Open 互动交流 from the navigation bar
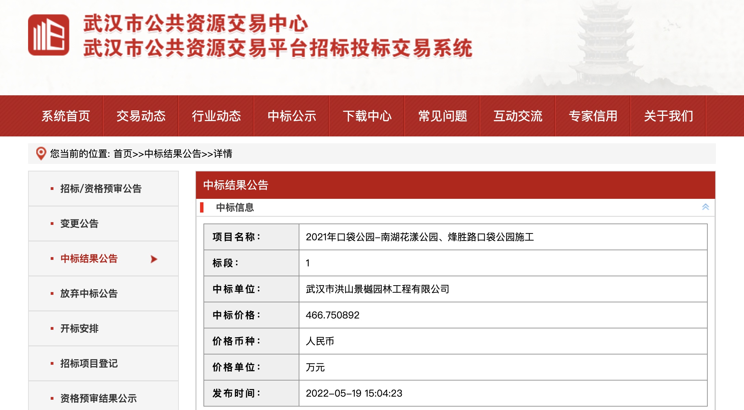Image resolution: width=744 pixels, height=410 pixels. pyautogui.click(x=518, y=116)
